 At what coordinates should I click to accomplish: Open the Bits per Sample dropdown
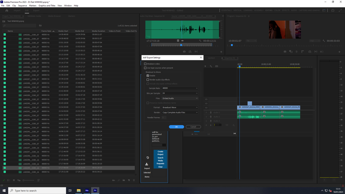180,93
